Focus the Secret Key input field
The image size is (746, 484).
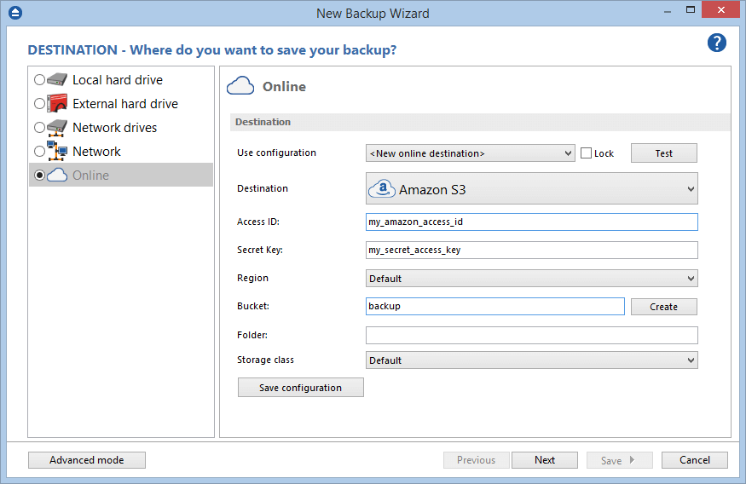coord(531,250)
